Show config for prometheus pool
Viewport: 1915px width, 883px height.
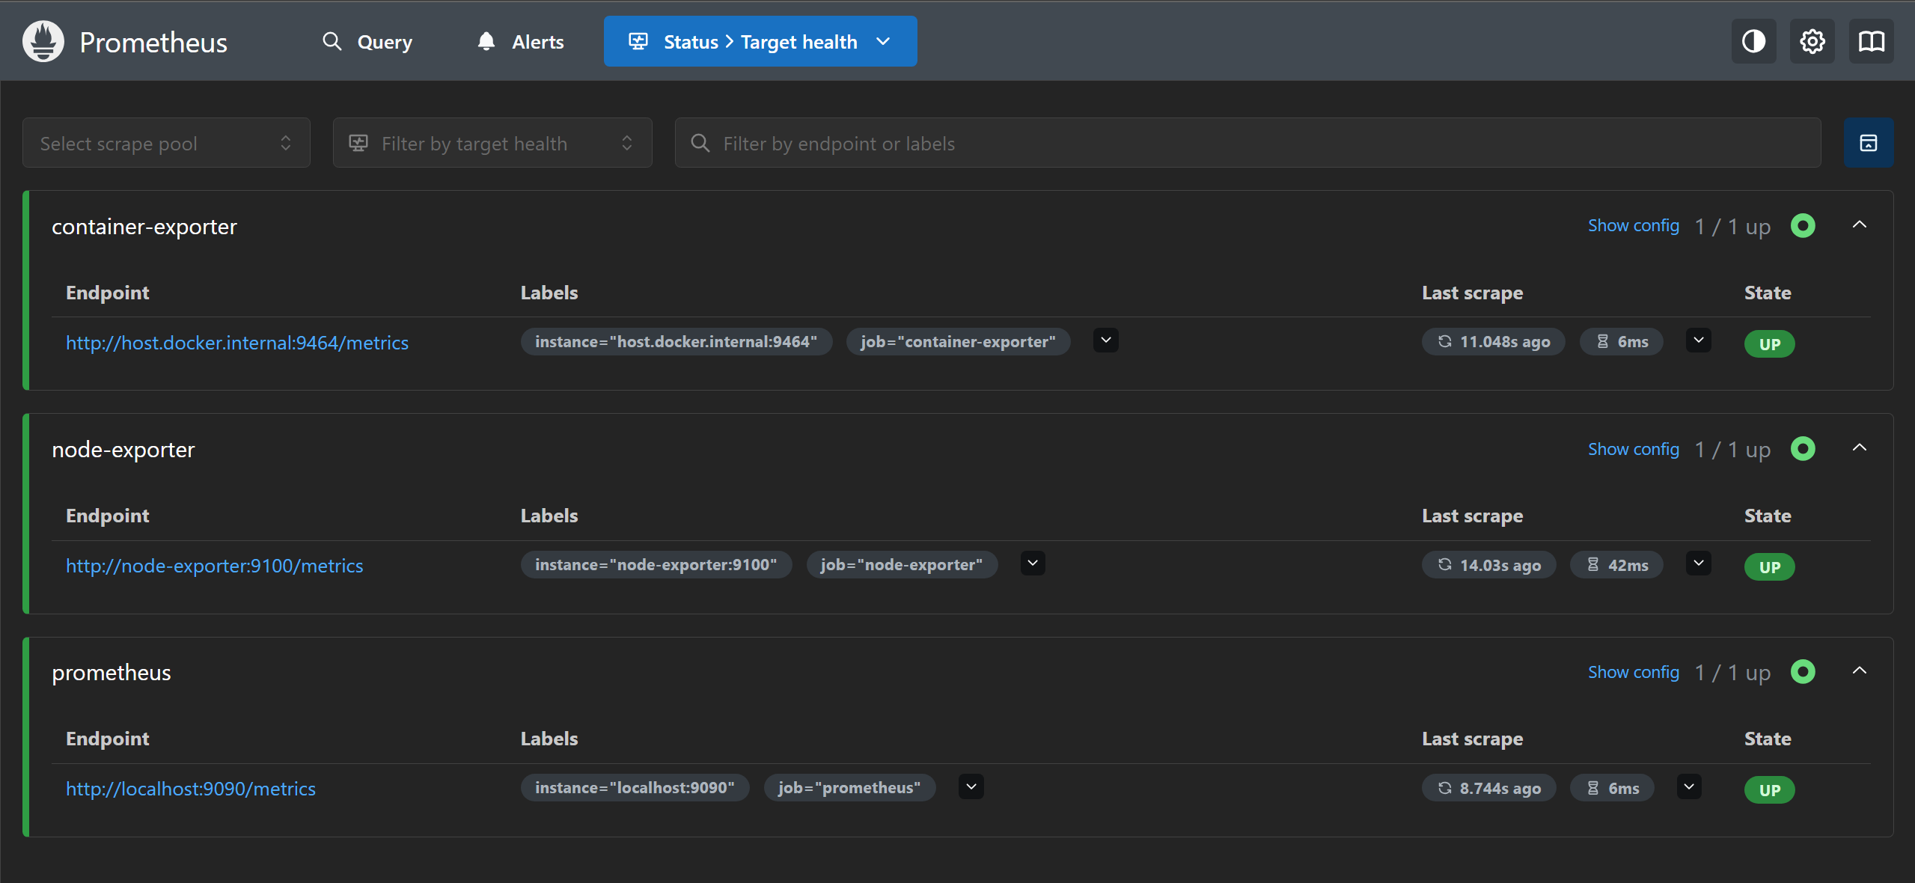[1634, 671]
